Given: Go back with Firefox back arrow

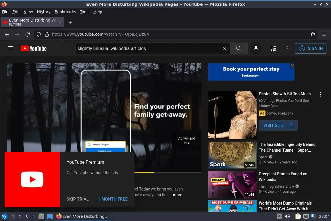Looking at the screenshot, I should click(x=7, y=34).
